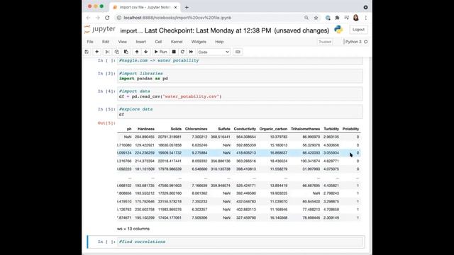Viewport: 454px width, 255px height.
Task: Click the Turbidity column header
Action: click(331, 129)
